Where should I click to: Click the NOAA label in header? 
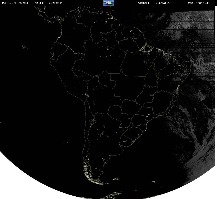[39, 3]
